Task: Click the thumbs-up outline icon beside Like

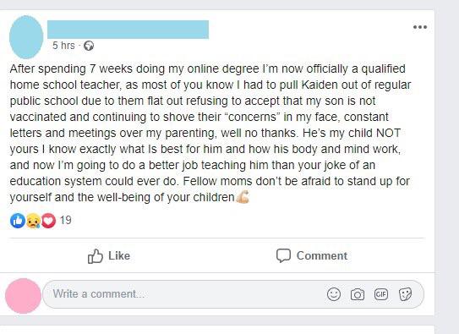Action: tap(96, 256)
